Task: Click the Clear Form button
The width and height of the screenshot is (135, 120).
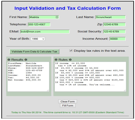Action: (67, 102)
